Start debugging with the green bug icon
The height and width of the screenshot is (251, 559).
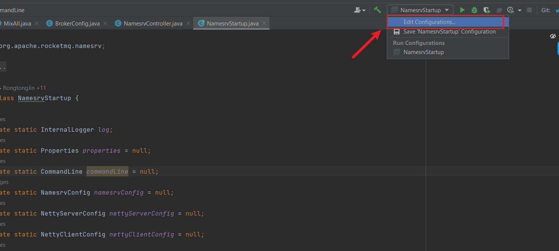point(474,10)
